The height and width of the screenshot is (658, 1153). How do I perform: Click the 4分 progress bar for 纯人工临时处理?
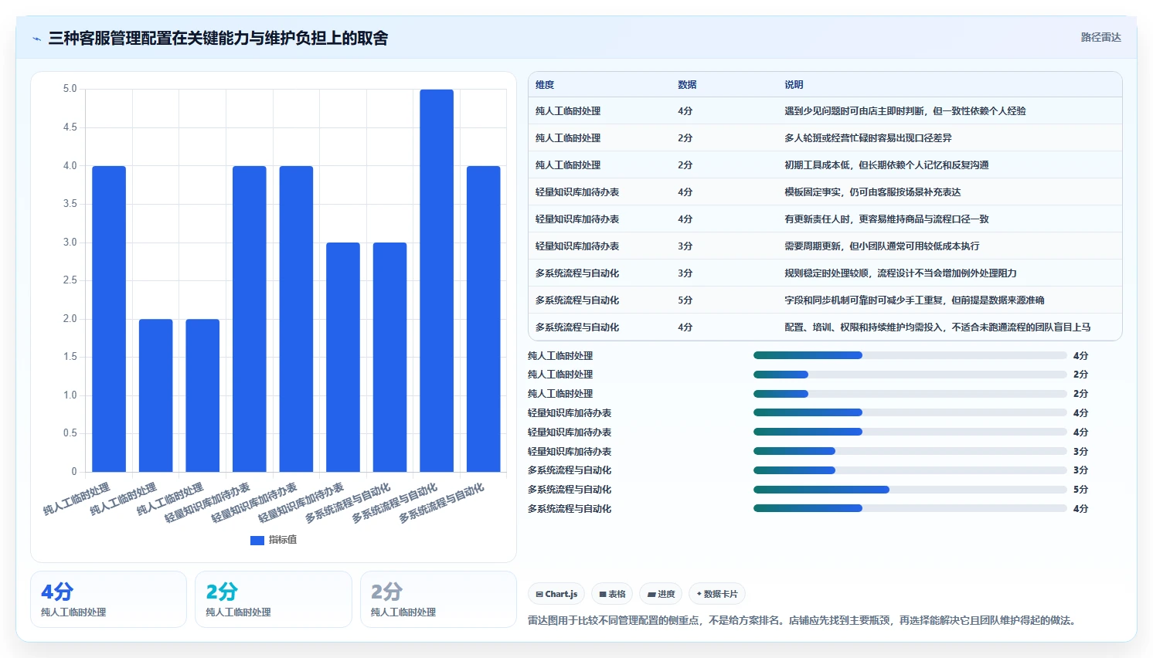tap(910, 355)
